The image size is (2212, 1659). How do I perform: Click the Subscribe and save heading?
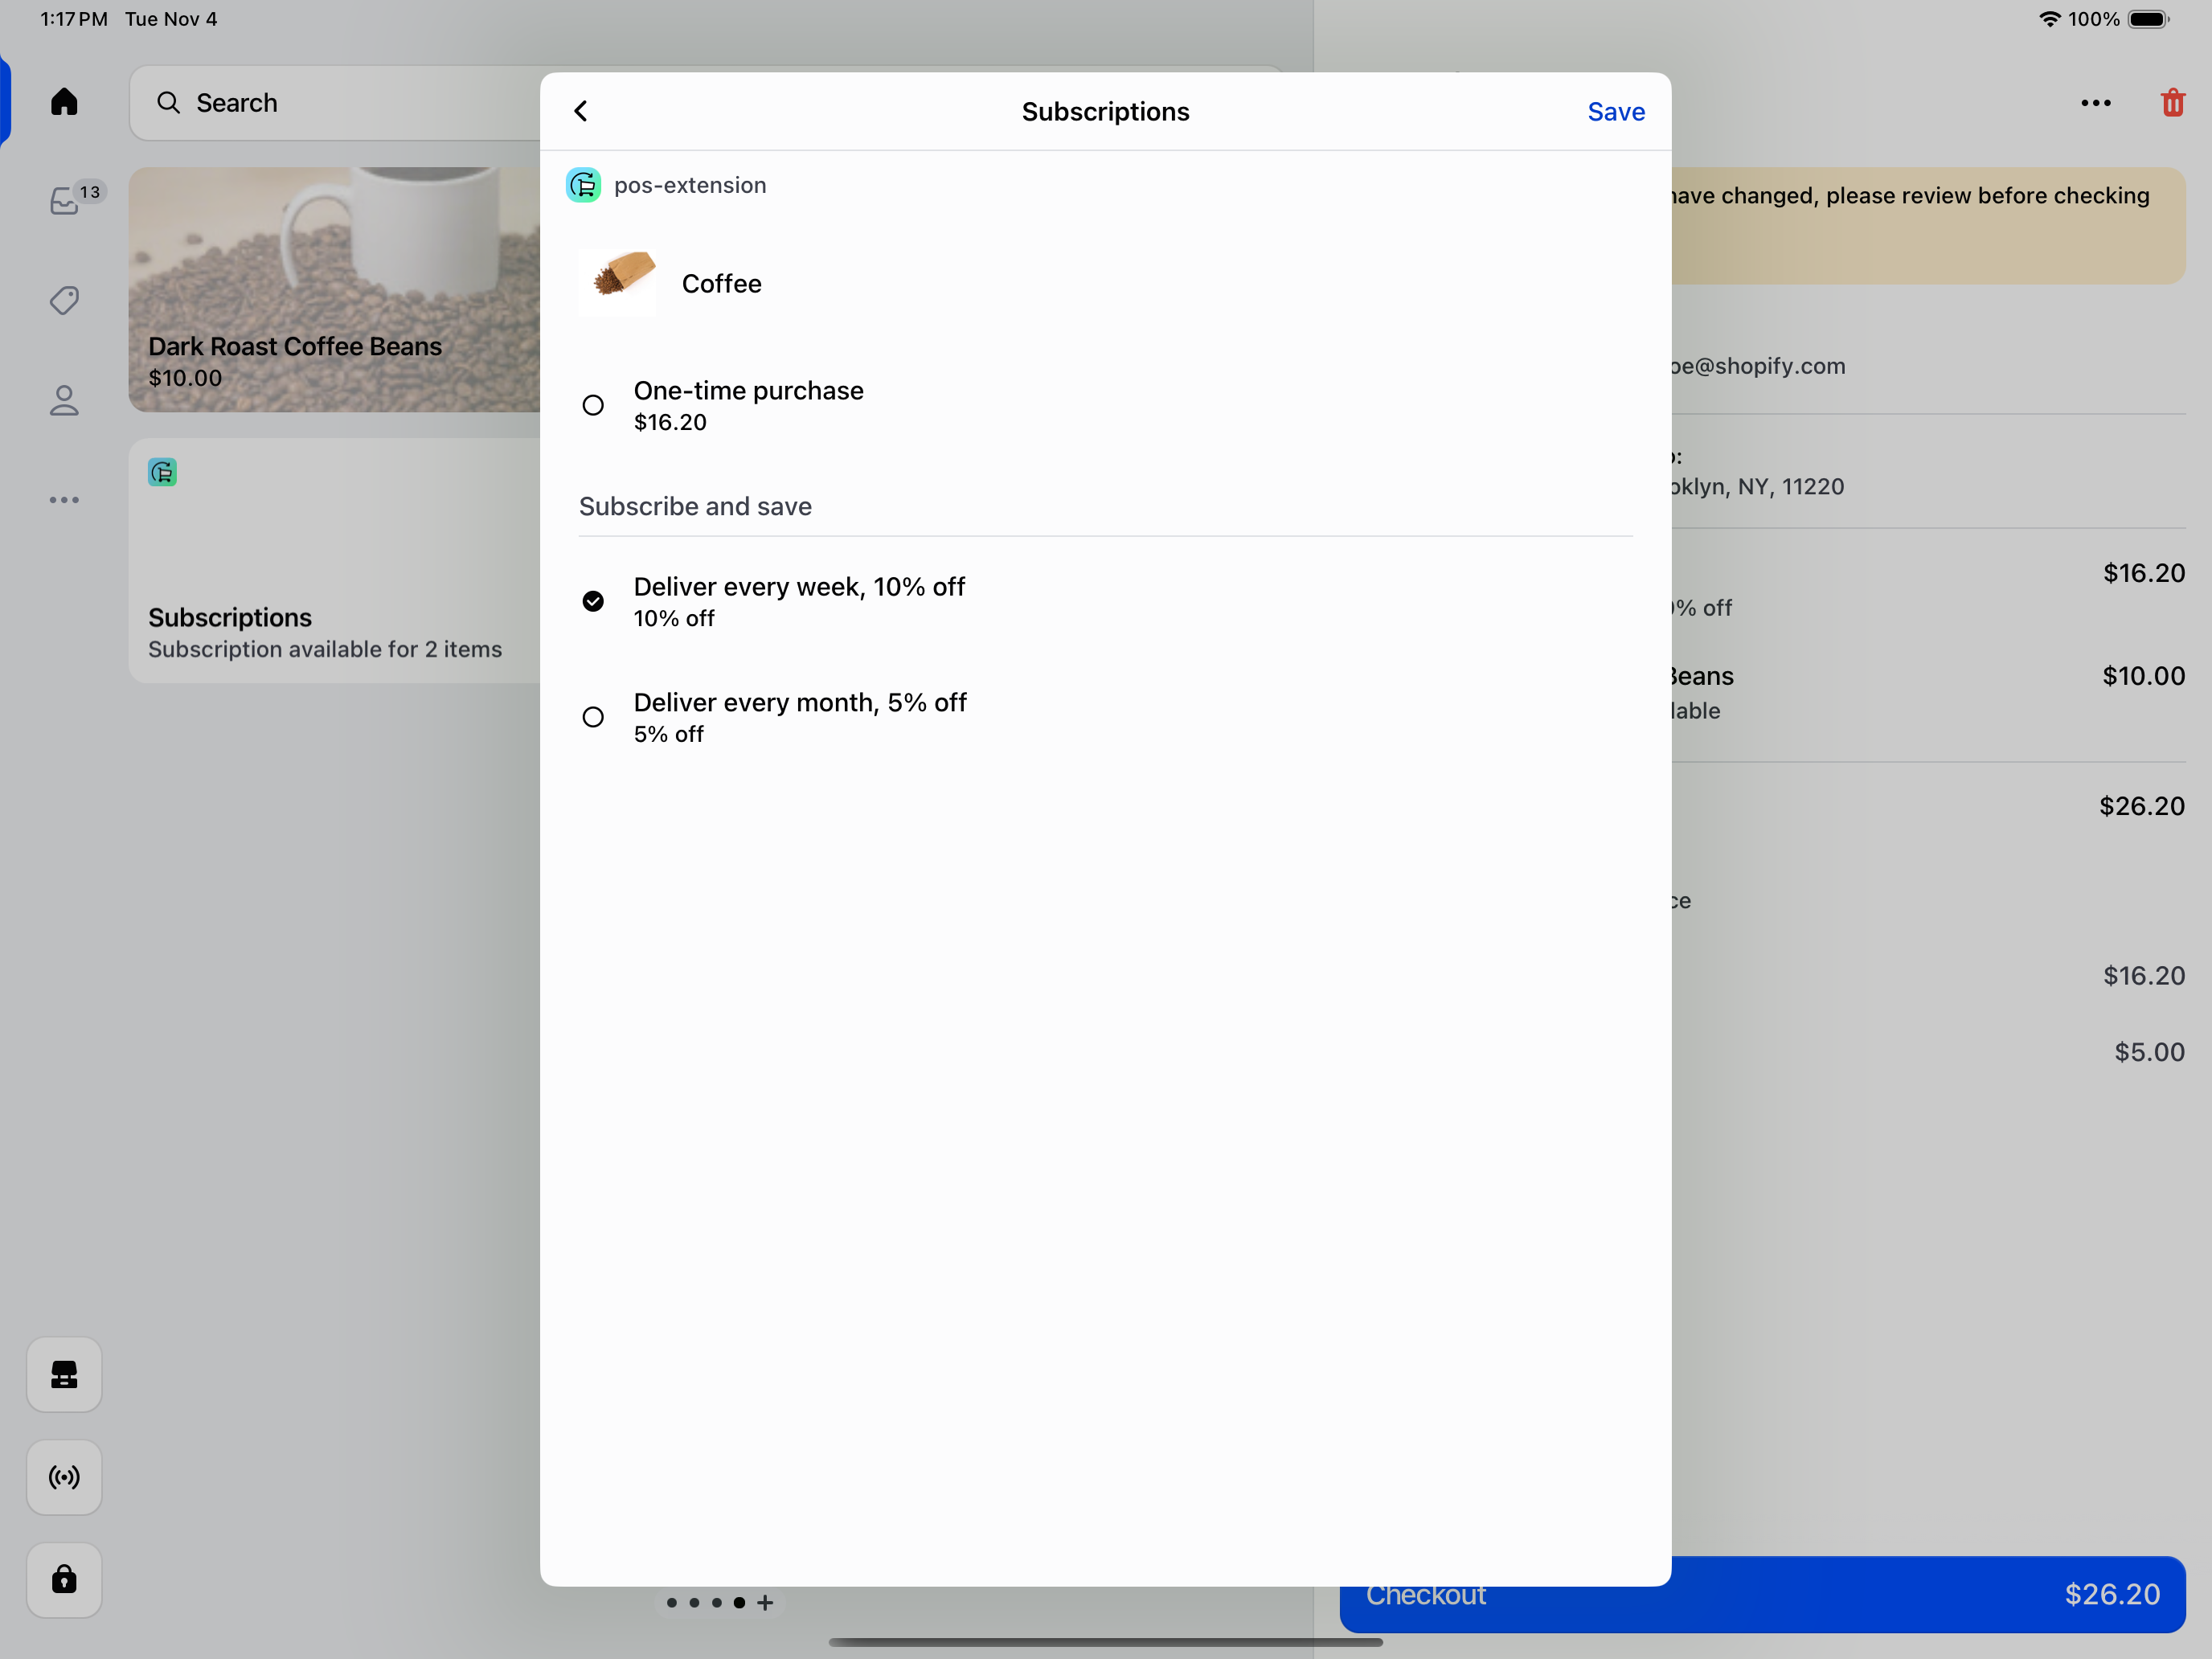(x=695, y=506)
